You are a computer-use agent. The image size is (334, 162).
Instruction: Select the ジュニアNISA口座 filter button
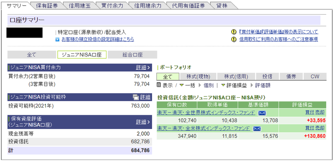click(x=82, y=55)
